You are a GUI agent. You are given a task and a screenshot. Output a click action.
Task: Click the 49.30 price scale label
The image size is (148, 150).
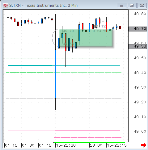click(140, 87)
